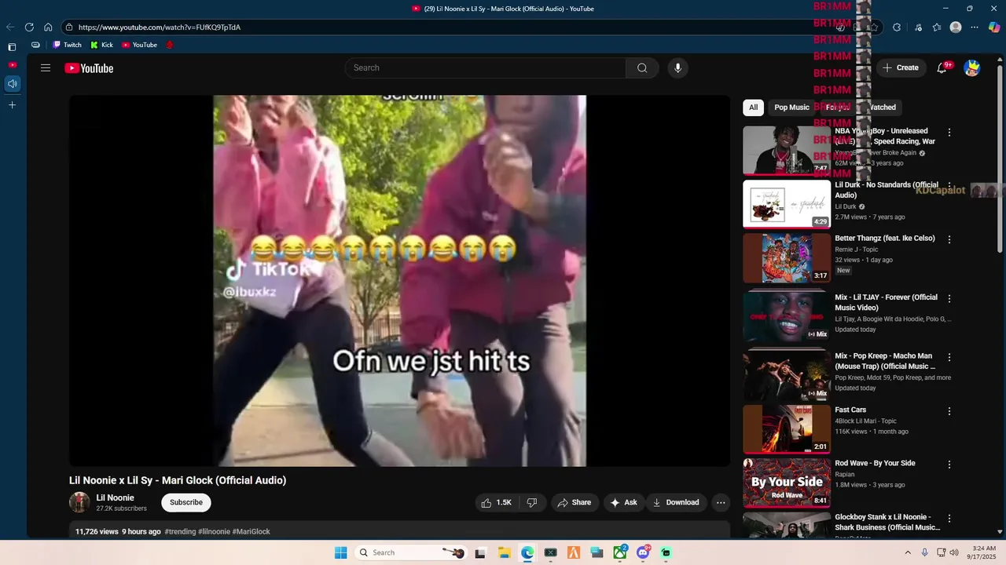The width and height of the screenshot is (1006, 565).
Task: Open more actions menu under video
Action: click(721, 502)
